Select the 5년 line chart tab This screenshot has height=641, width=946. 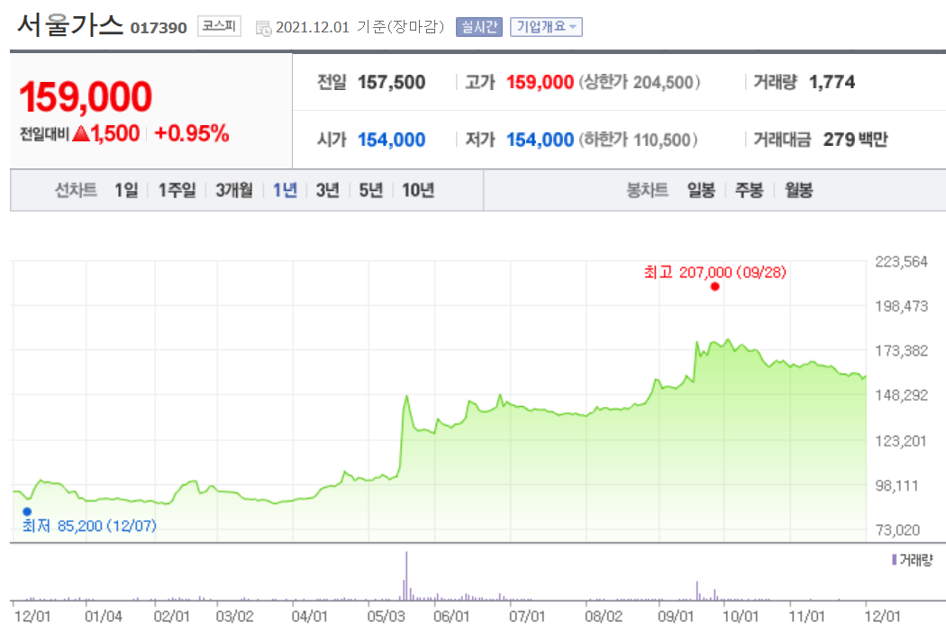click(x=371, y=191)
